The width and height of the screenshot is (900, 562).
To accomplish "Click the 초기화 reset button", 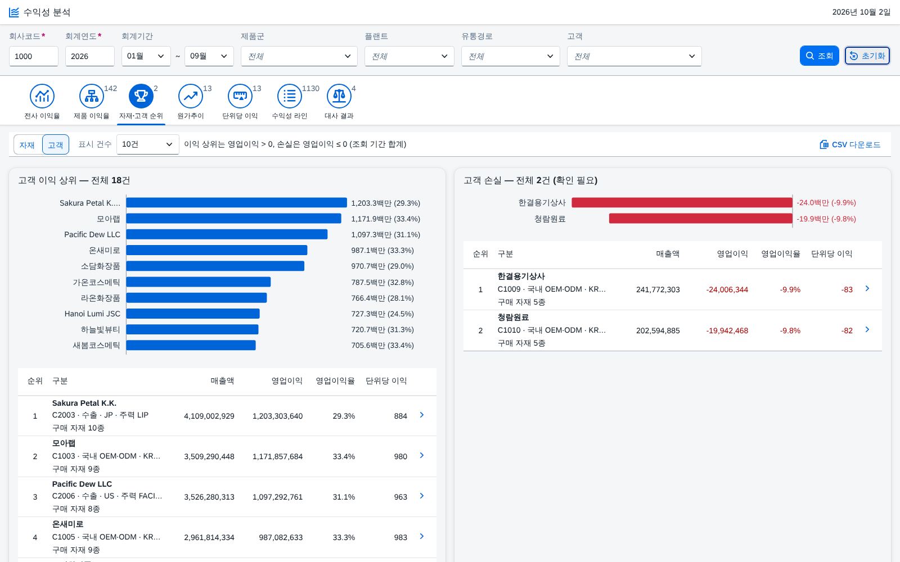I will tap(867, 56).
